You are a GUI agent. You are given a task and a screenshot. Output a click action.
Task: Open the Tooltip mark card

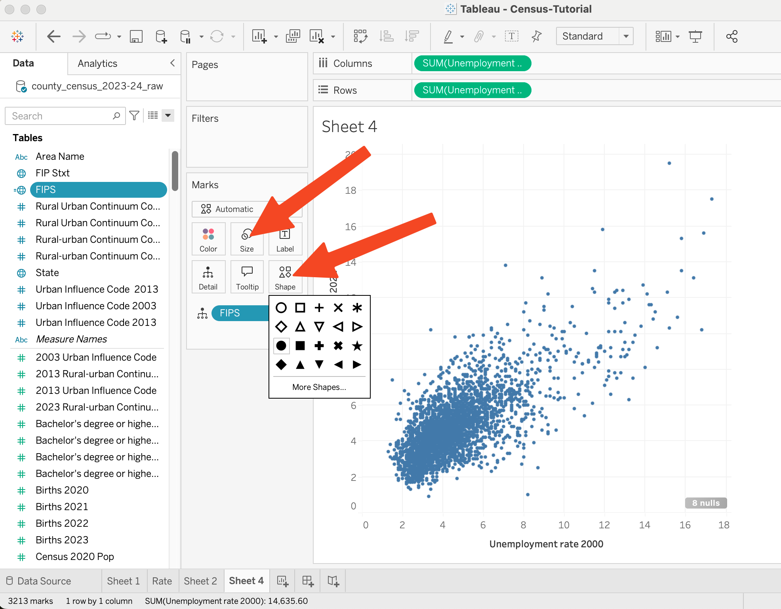click(x=247, y=277)
